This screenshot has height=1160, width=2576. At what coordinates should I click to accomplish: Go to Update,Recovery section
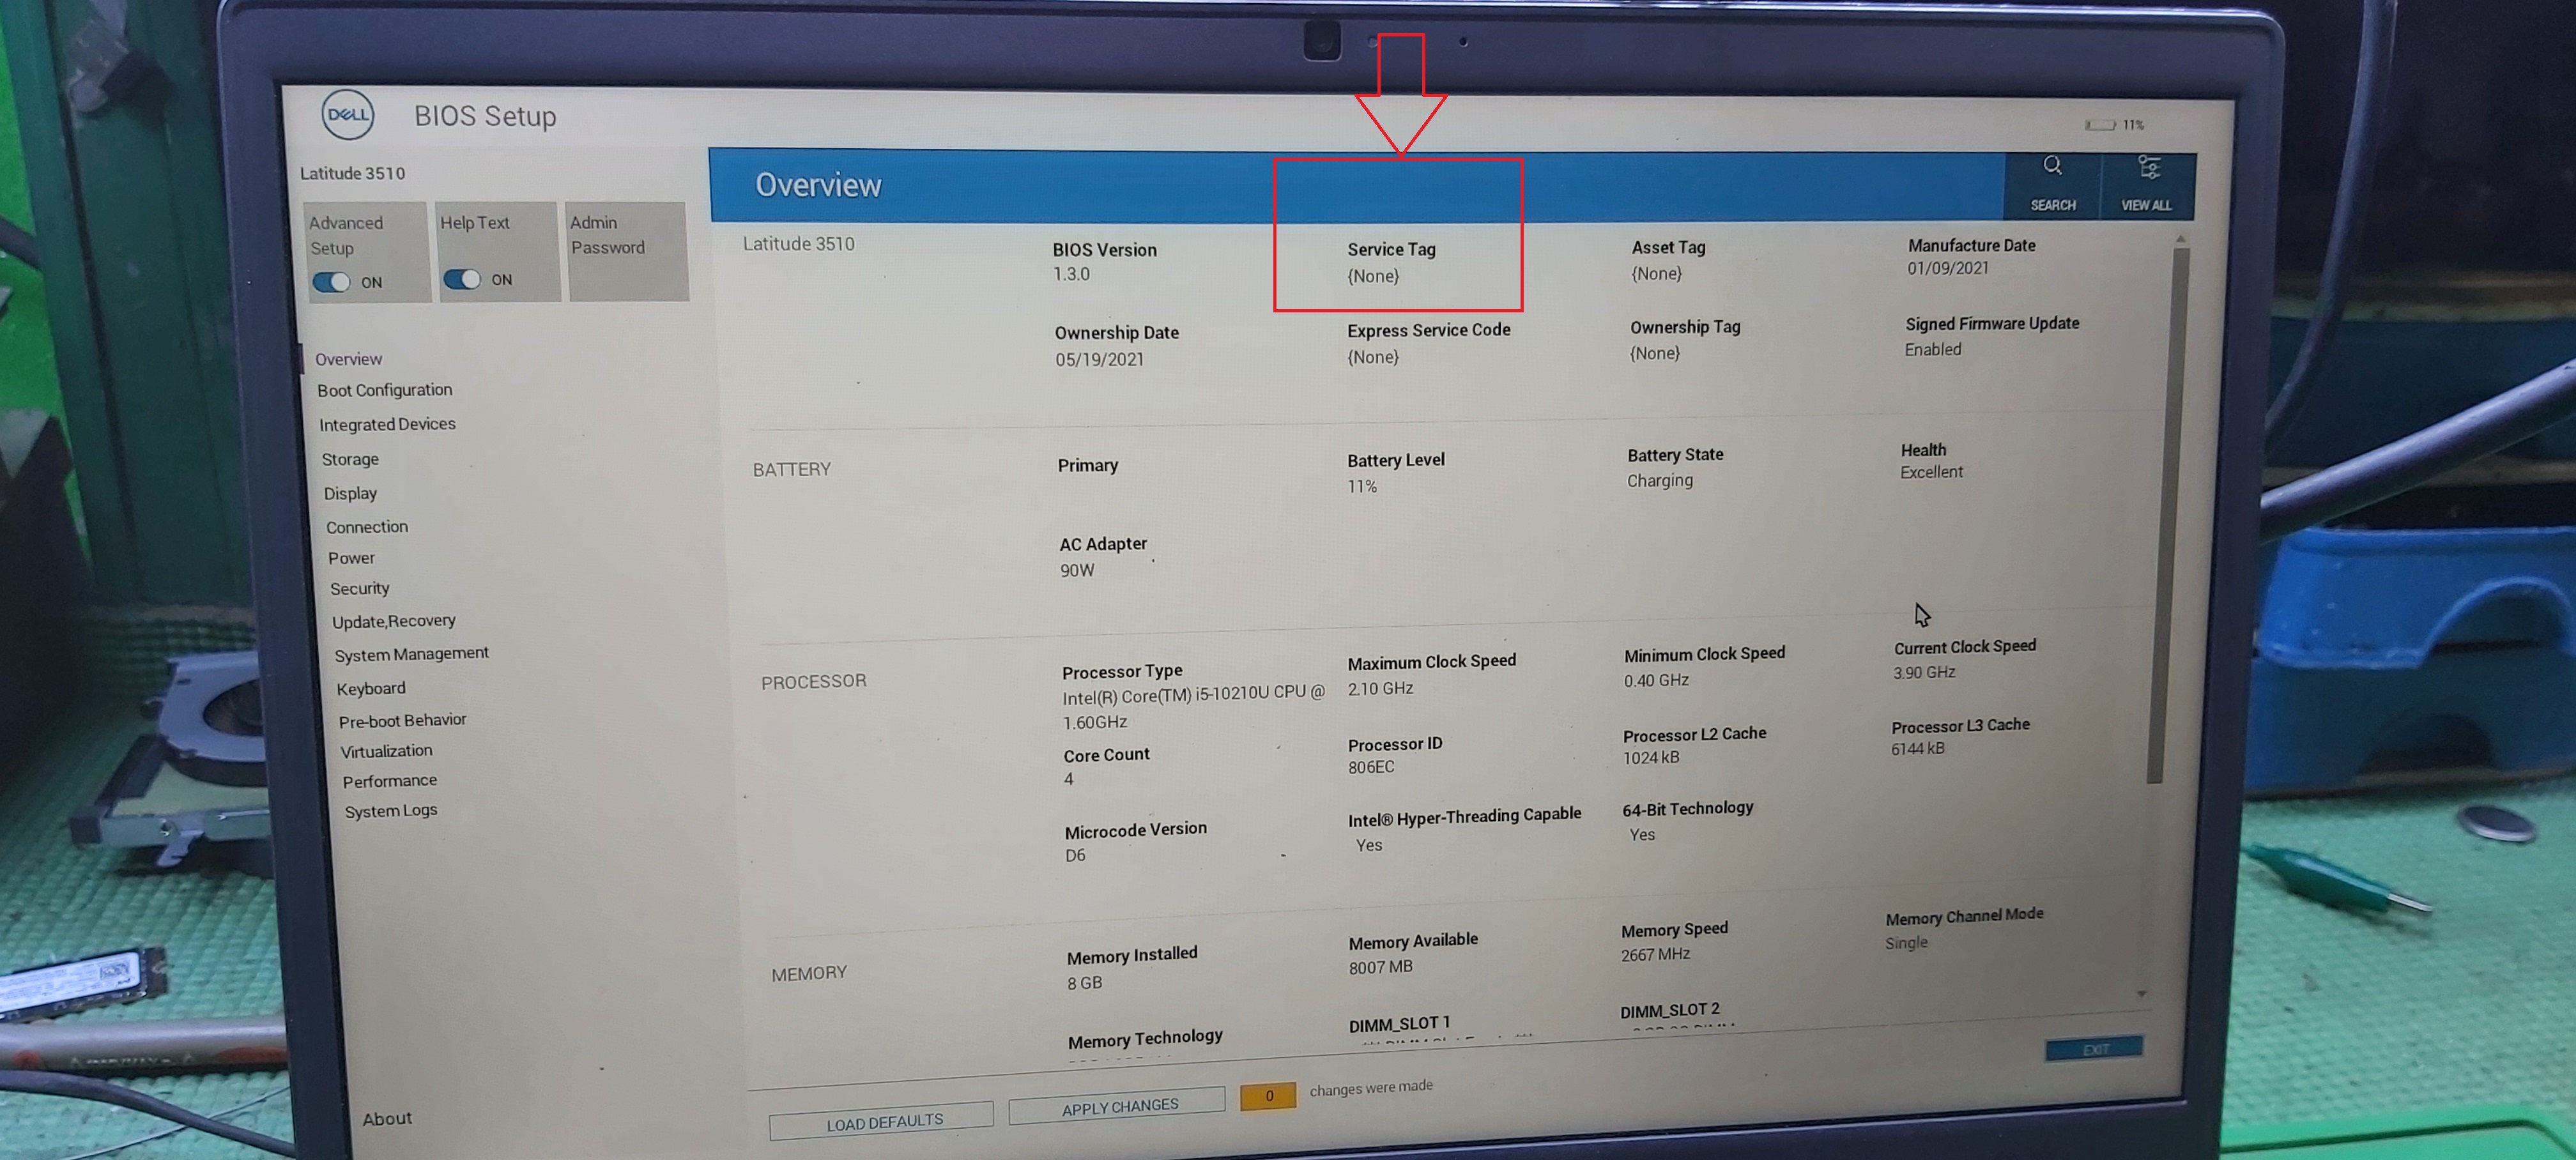pyautogui.click(x=394, y=621)
